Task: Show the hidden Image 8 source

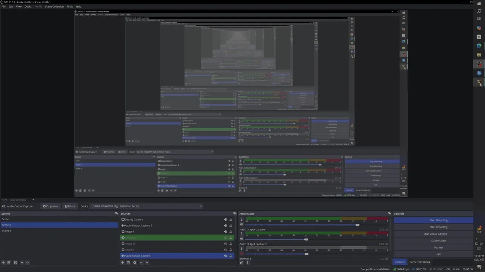Action: point(225,250)
